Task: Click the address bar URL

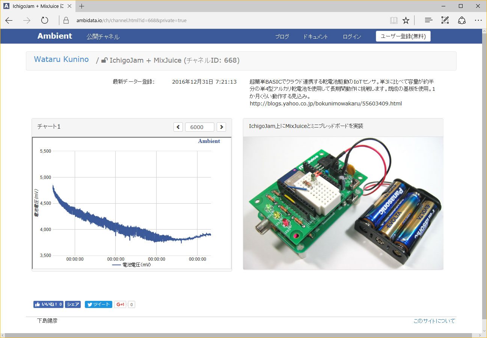Action: point(131,21)
